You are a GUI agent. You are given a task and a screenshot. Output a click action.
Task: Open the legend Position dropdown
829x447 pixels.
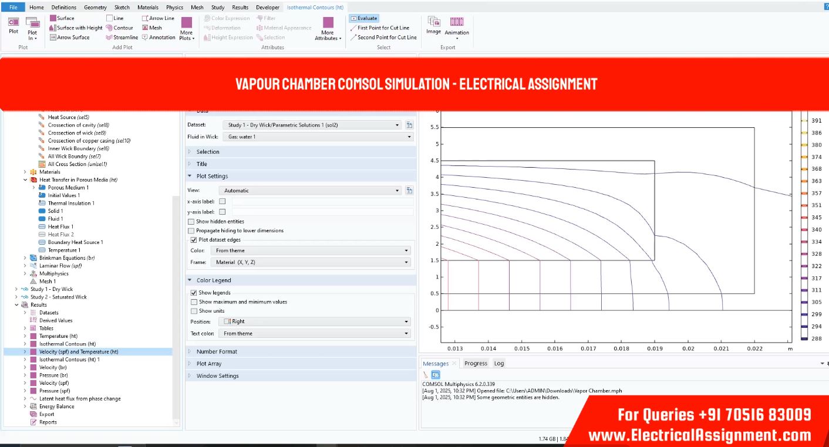(315, 321)
